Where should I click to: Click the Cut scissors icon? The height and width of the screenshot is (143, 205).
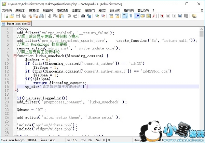(x=50, y=16)
